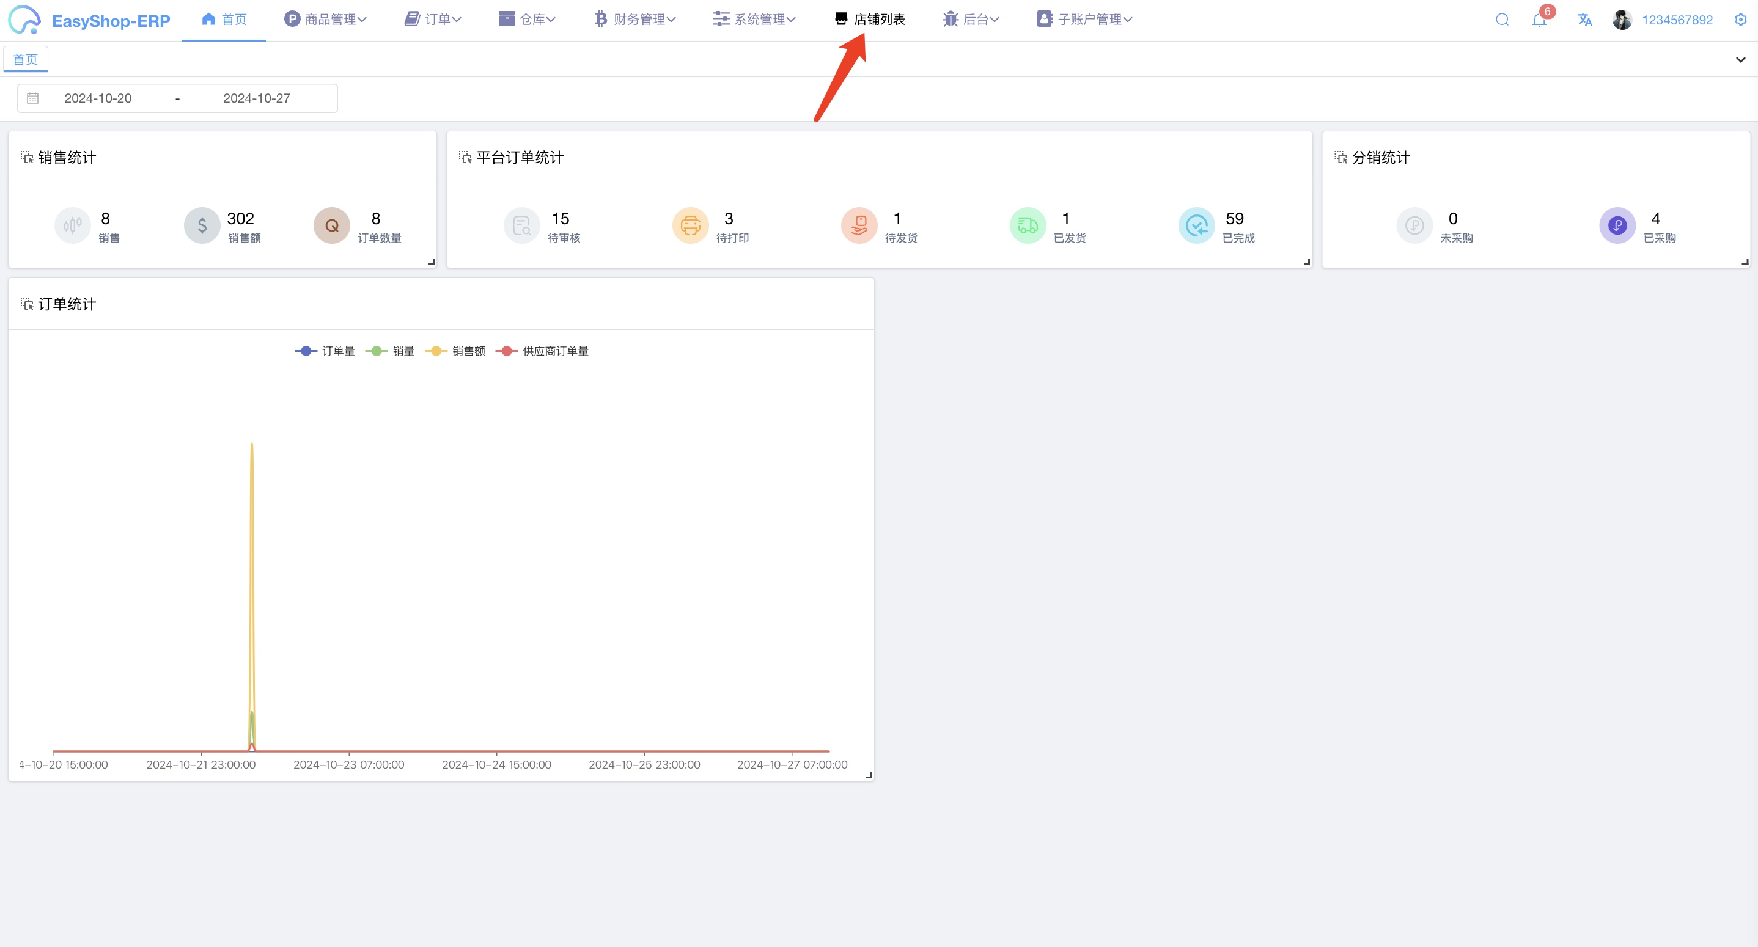Select the 首页 page tab
The height and width of the screenshot is (947, 1758).
(26, 60)
